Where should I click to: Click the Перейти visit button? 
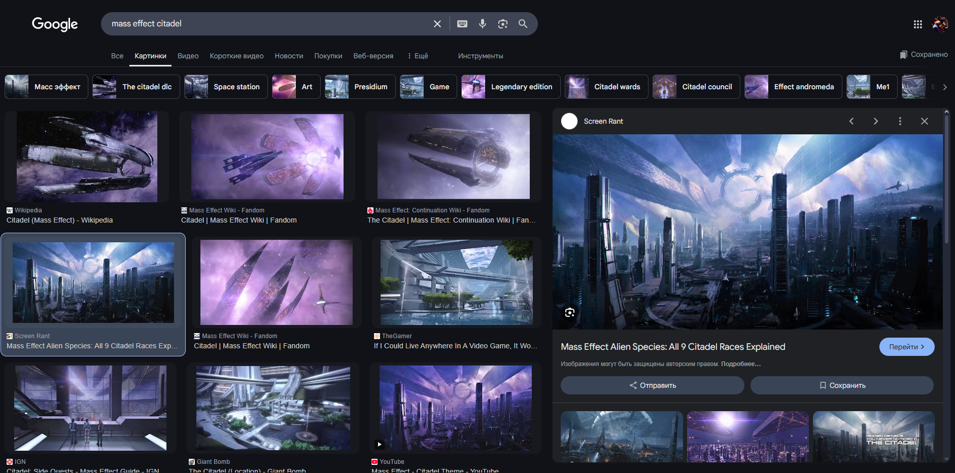907,347
